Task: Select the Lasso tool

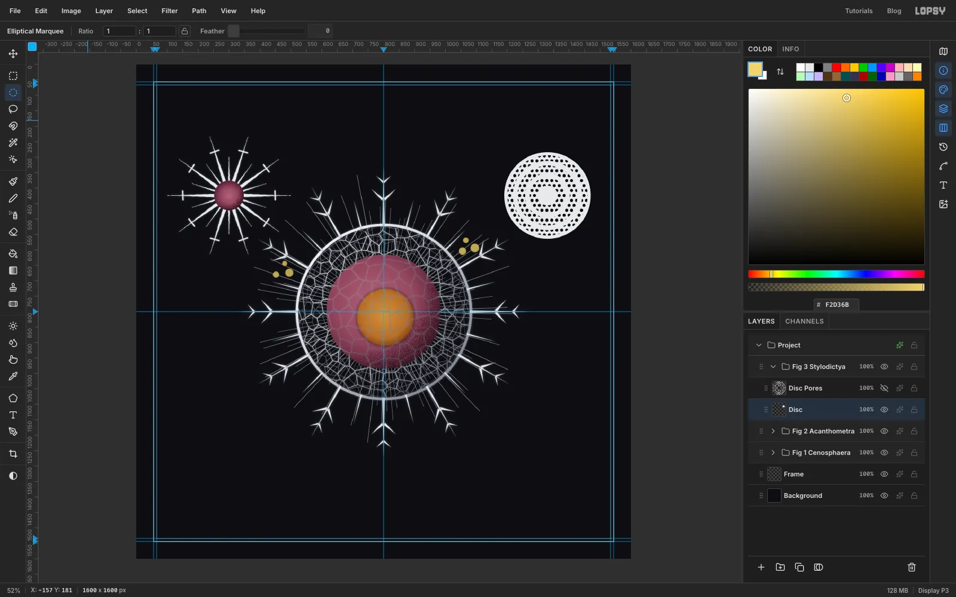Action: [13, 109]
